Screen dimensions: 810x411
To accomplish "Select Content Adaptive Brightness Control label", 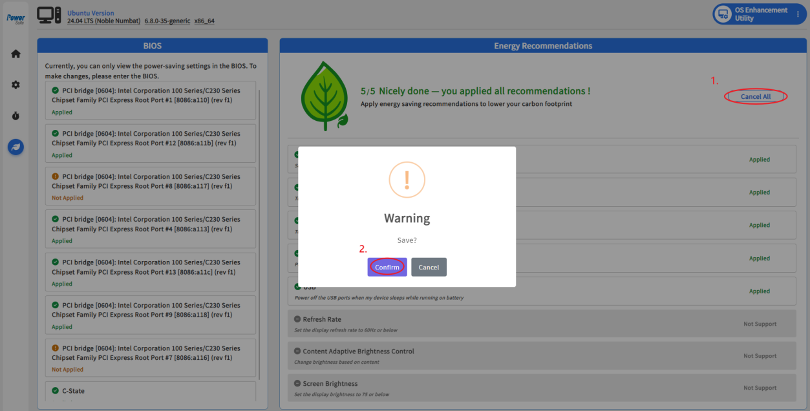I will click(x=359, y=352).
